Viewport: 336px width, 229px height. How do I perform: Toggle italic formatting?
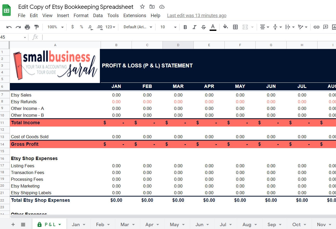[194, 27]
